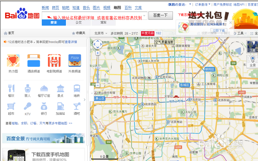Image resolution: width=258 pixels, height=161 pixels.
Task: Select the 景点 attractions icon
Action: pyautogui.click(x=60, y=88)
